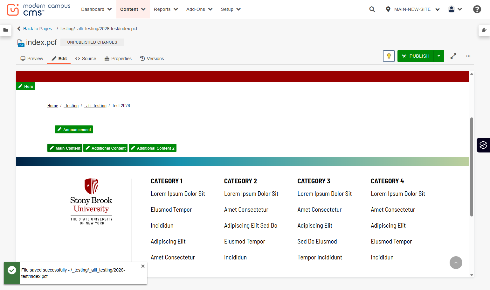Click the green success checkmark icon
The height and width of the screenshot is (290, 490).
coord(12,270)
